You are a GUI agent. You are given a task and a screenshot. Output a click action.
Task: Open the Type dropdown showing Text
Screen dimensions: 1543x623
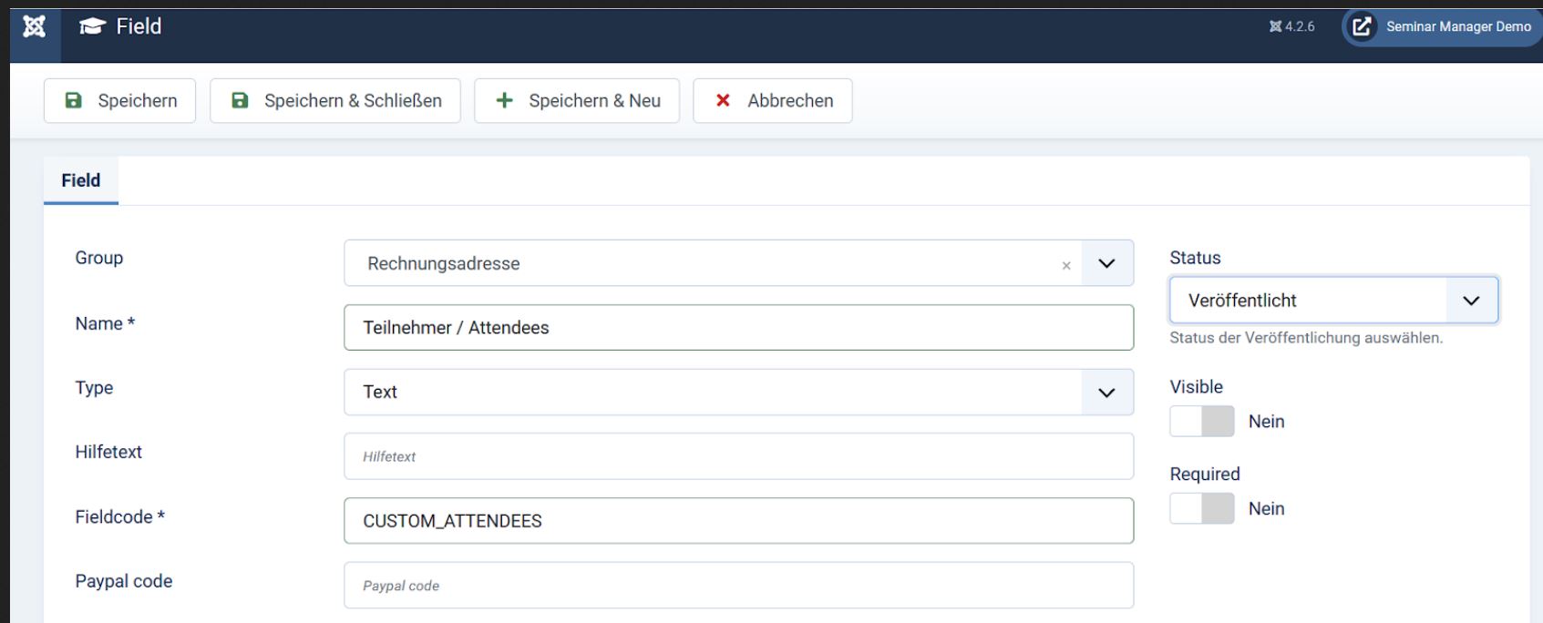[x=738, y=392]
